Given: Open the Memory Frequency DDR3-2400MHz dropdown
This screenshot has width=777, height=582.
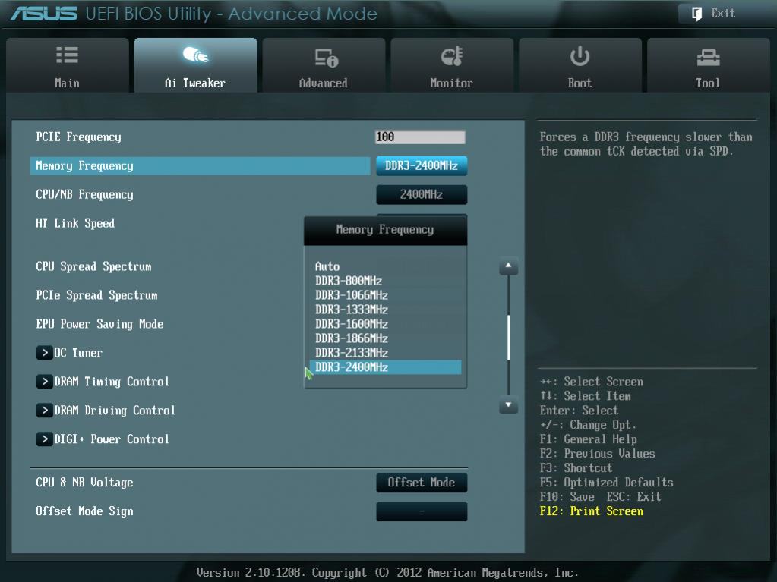Looking at the screenshot, I should 422,165.
